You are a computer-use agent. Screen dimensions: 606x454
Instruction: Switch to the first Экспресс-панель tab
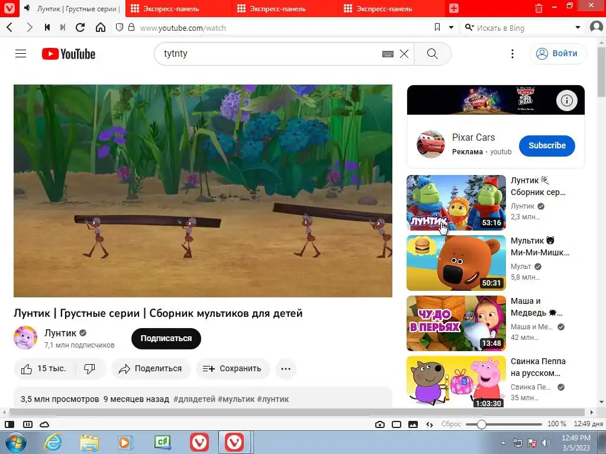(x=179, y=8)
